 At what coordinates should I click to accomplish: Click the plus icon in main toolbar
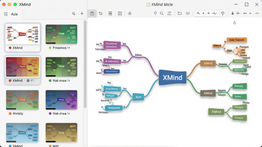(x=238, y=13)
